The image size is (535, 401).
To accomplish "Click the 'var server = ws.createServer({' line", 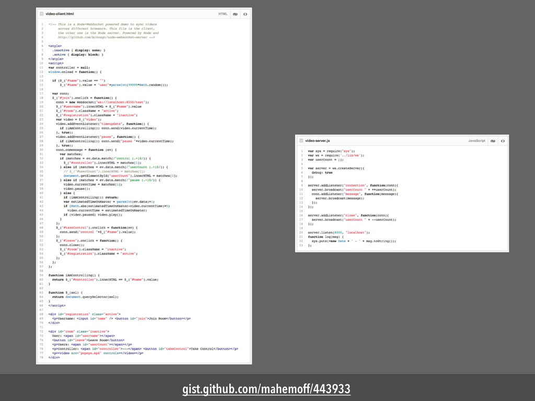I will point(336,168).
